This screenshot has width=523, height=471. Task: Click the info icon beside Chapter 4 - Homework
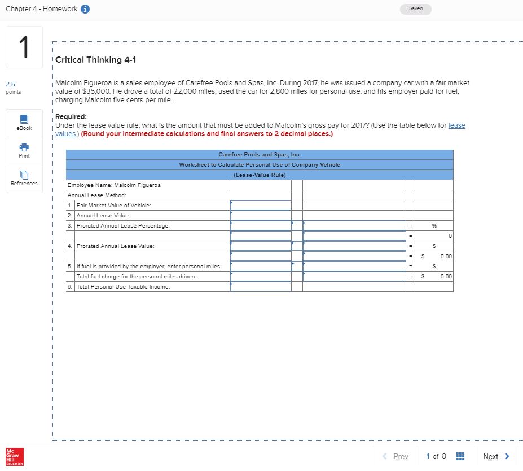pos(85,9)
